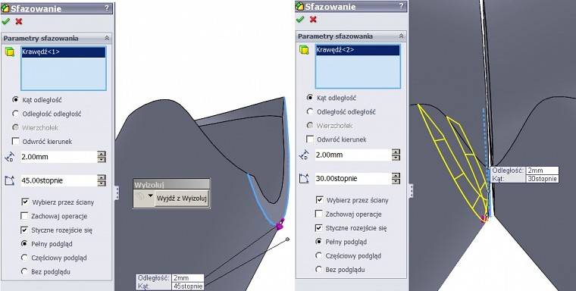The width and height of the screenshot is (576, 291).
Task: Increase left 45.00stopnie angle with spinner
Action: 102,178
